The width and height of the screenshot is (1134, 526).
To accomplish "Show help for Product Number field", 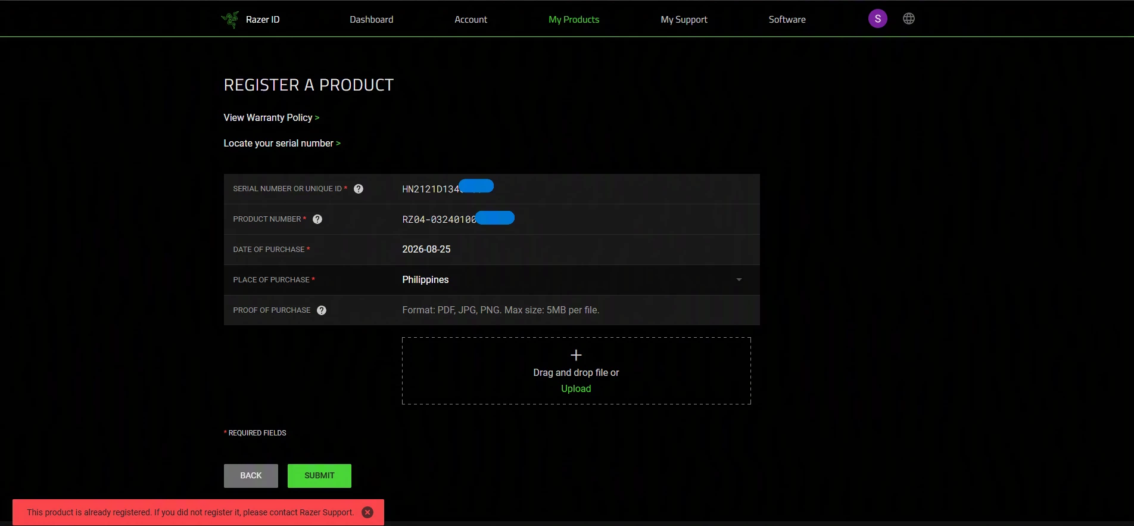I will (317, 219).
